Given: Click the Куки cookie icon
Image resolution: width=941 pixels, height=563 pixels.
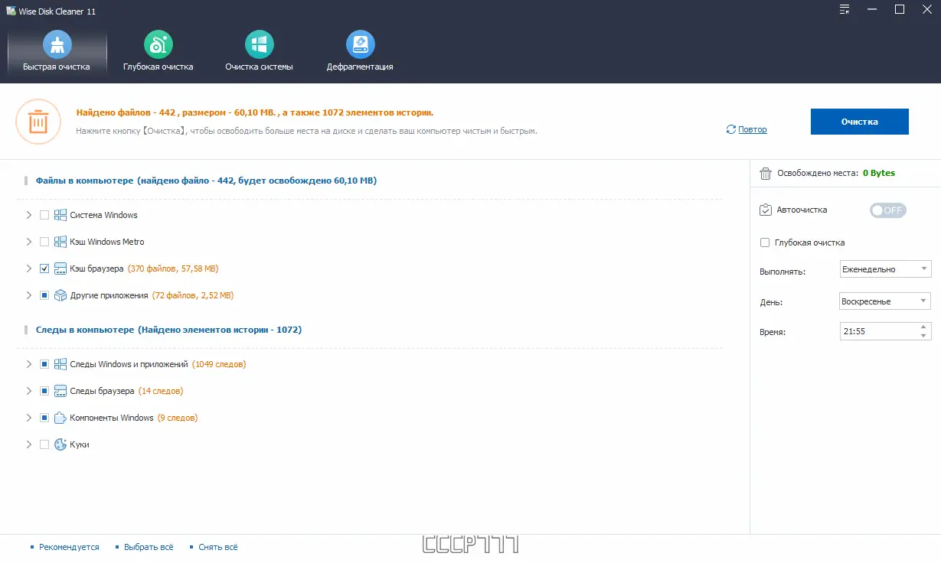Looking at the screenshot, I should (x=60, y=444).
